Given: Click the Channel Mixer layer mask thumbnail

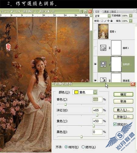Looking at the screenshot, I should 116,78.
